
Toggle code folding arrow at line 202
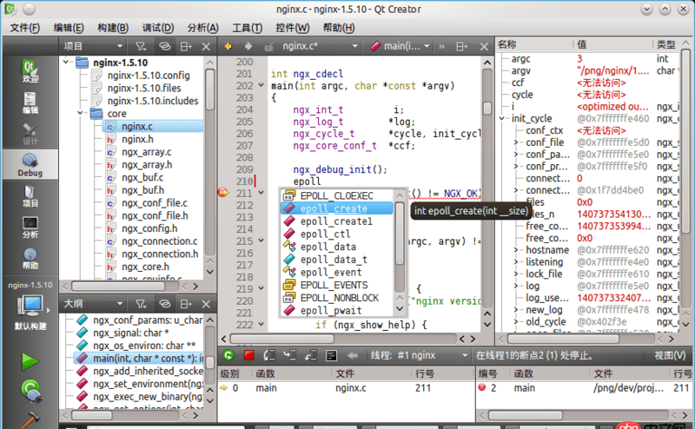[262, 86]
